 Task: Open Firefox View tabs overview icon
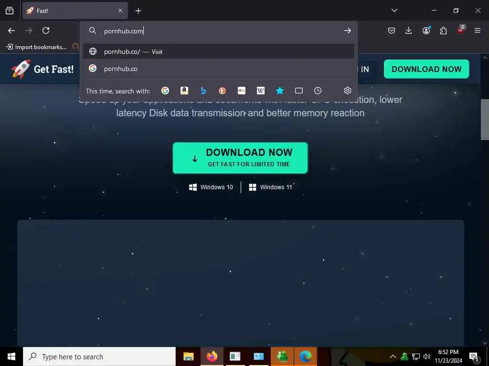10,10
